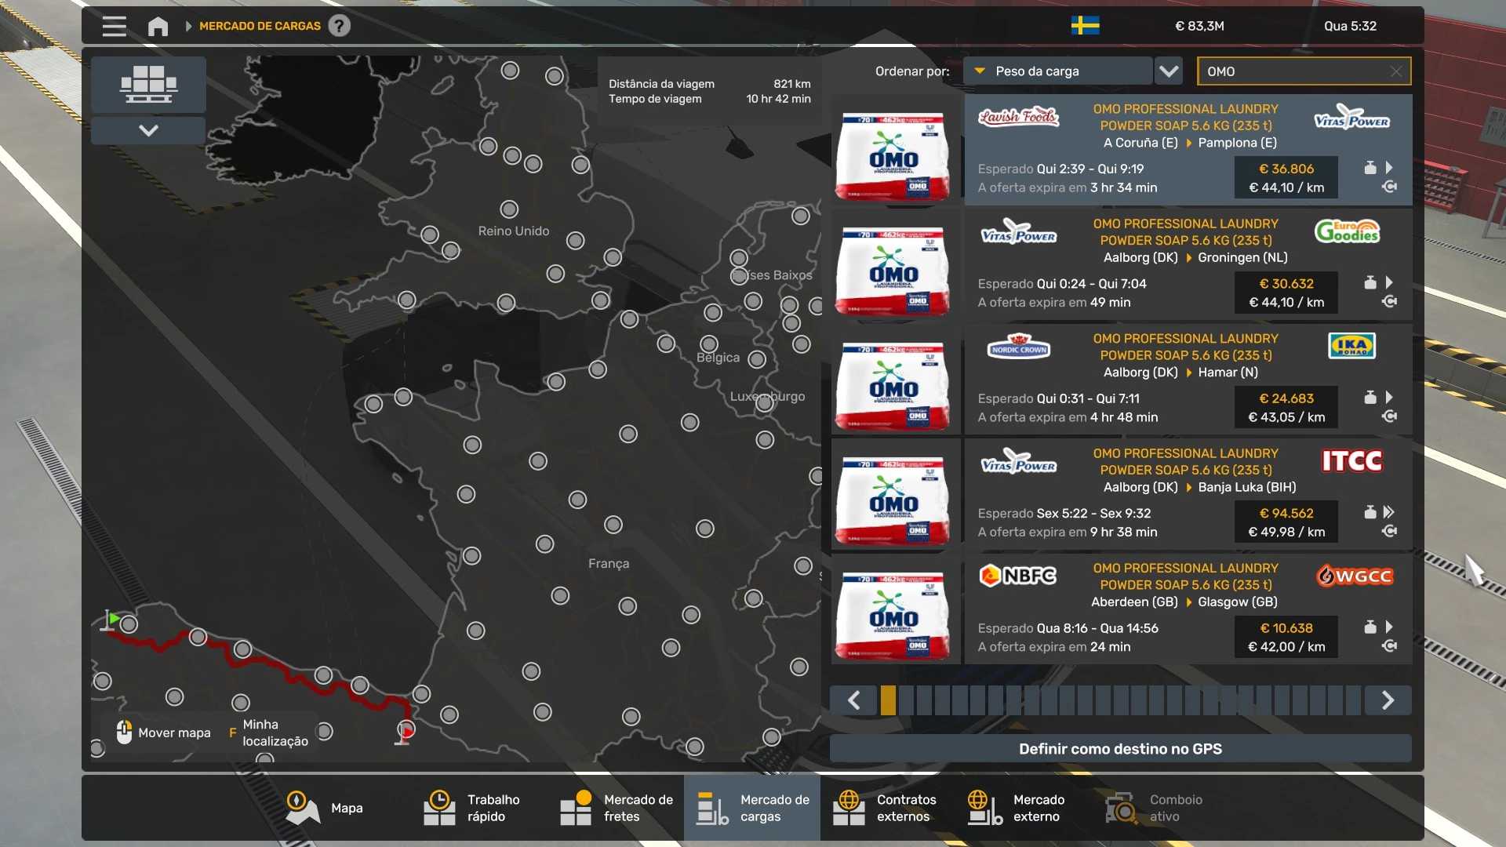The height and width of the screenshot is (847, 1506).
Task: Click the Minha localização map button
Action: point(268,732)
